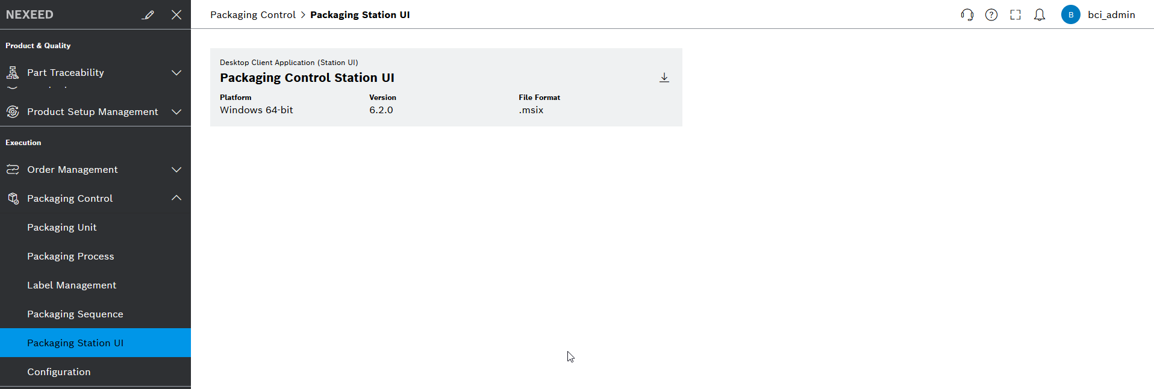Image resolution: width=1154 pixels, height=389 pixels.
Task: Toggle the Packaging Control section closed
Action: (176, 198)
